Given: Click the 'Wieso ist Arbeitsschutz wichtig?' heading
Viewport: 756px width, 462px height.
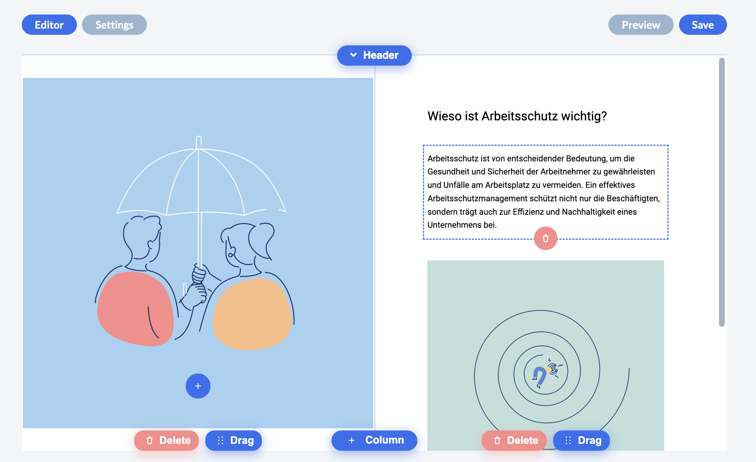Looking at the screenshot, I should [517, 116].
